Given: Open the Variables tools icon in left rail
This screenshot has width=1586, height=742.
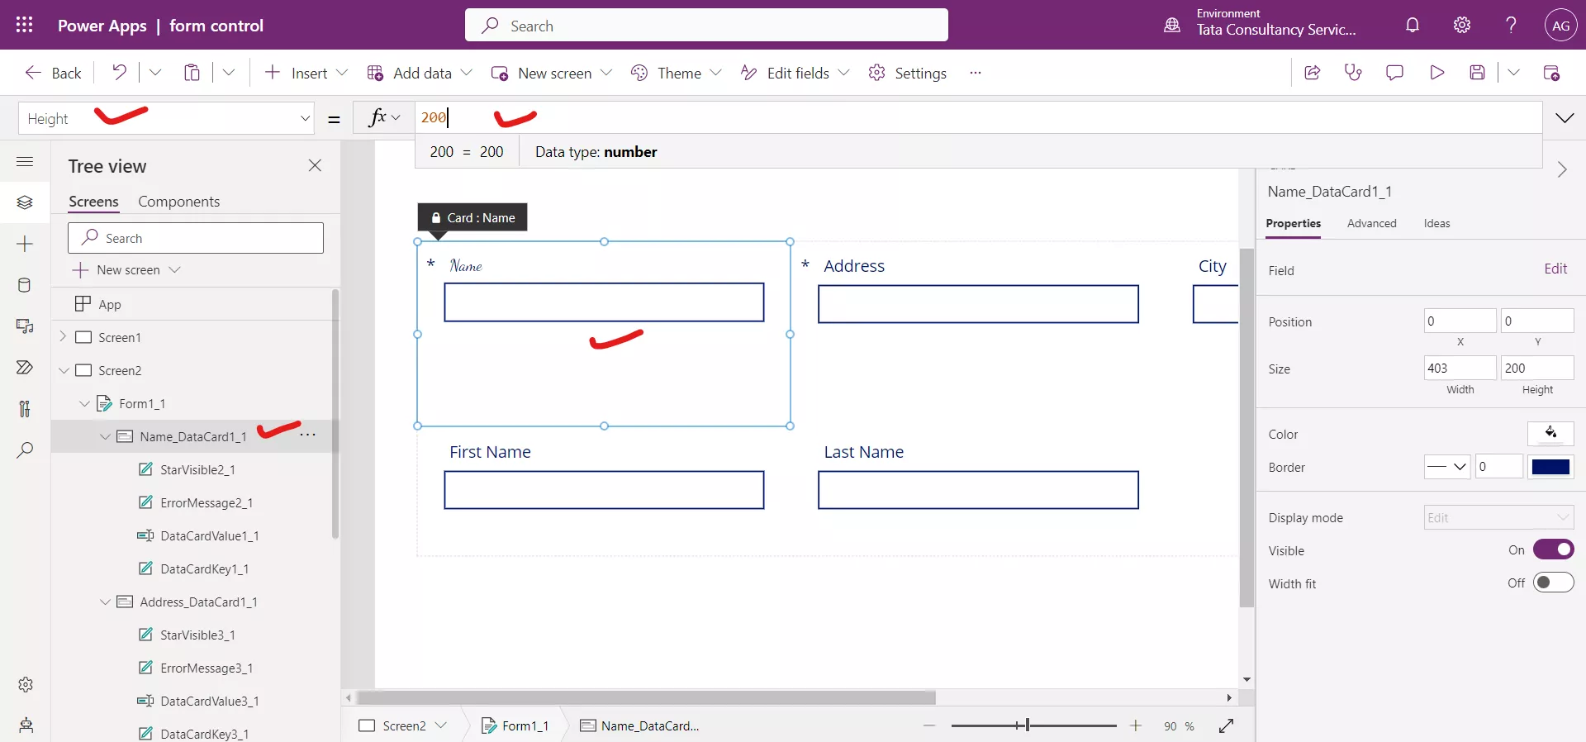Looking at the screenshot, I should [25, 409].
